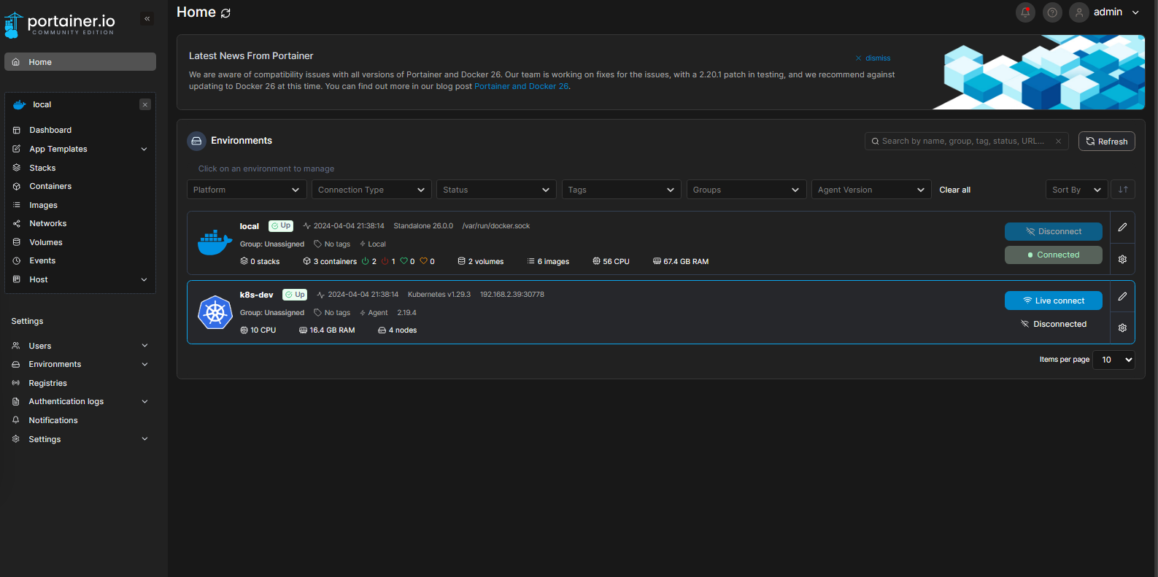Edit the local environment with the pencil icon
The height and width of the screenshot is (577, 1158).
[1122, 227]
